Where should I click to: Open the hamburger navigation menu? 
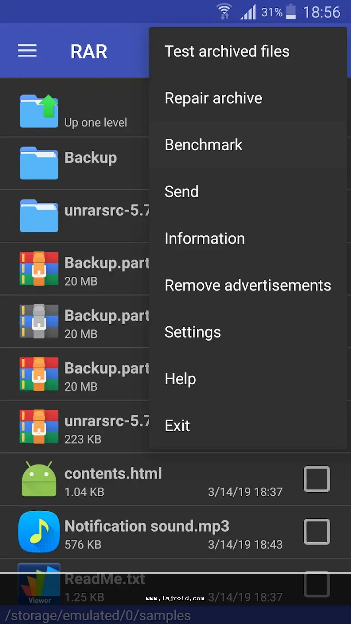[x=27, y=51]
